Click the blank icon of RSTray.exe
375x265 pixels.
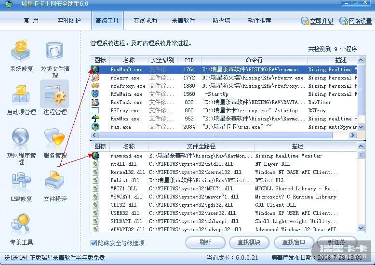pos(95,110)
